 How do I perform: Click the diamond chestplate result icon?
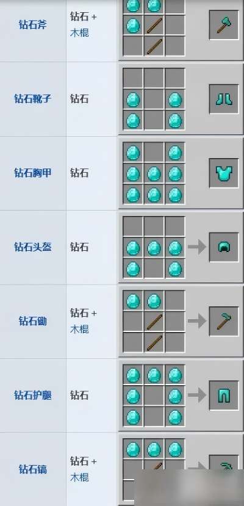click(x=224, y=173)
